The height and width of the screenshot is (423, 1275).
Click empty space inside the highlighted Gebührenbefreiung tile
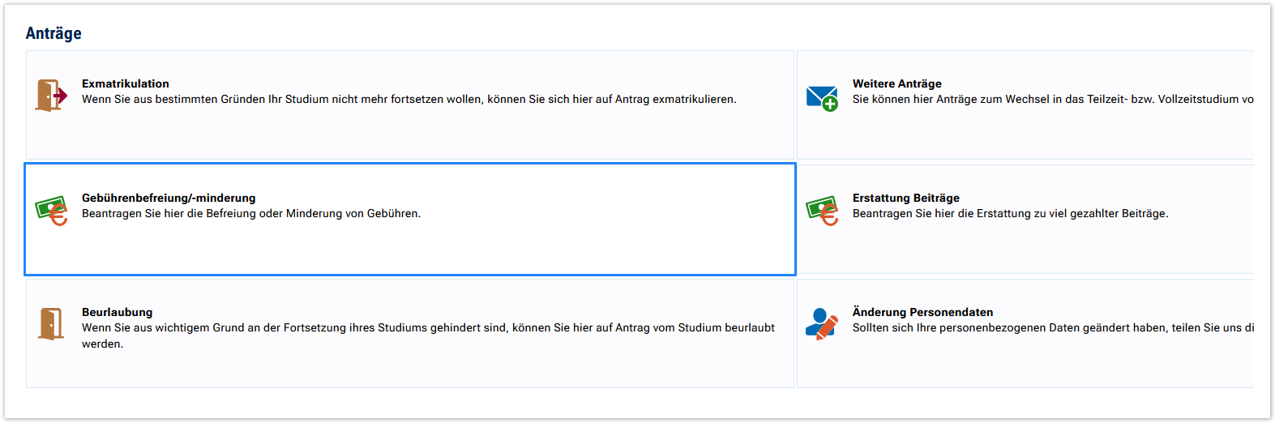click(x=567, y=247)
